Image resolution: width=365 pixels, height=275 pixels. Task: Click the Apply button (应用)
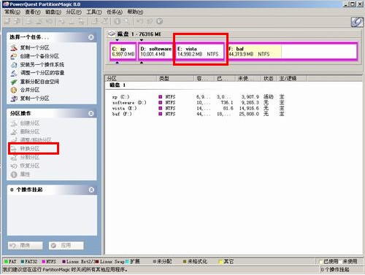(x=66, y=245)
